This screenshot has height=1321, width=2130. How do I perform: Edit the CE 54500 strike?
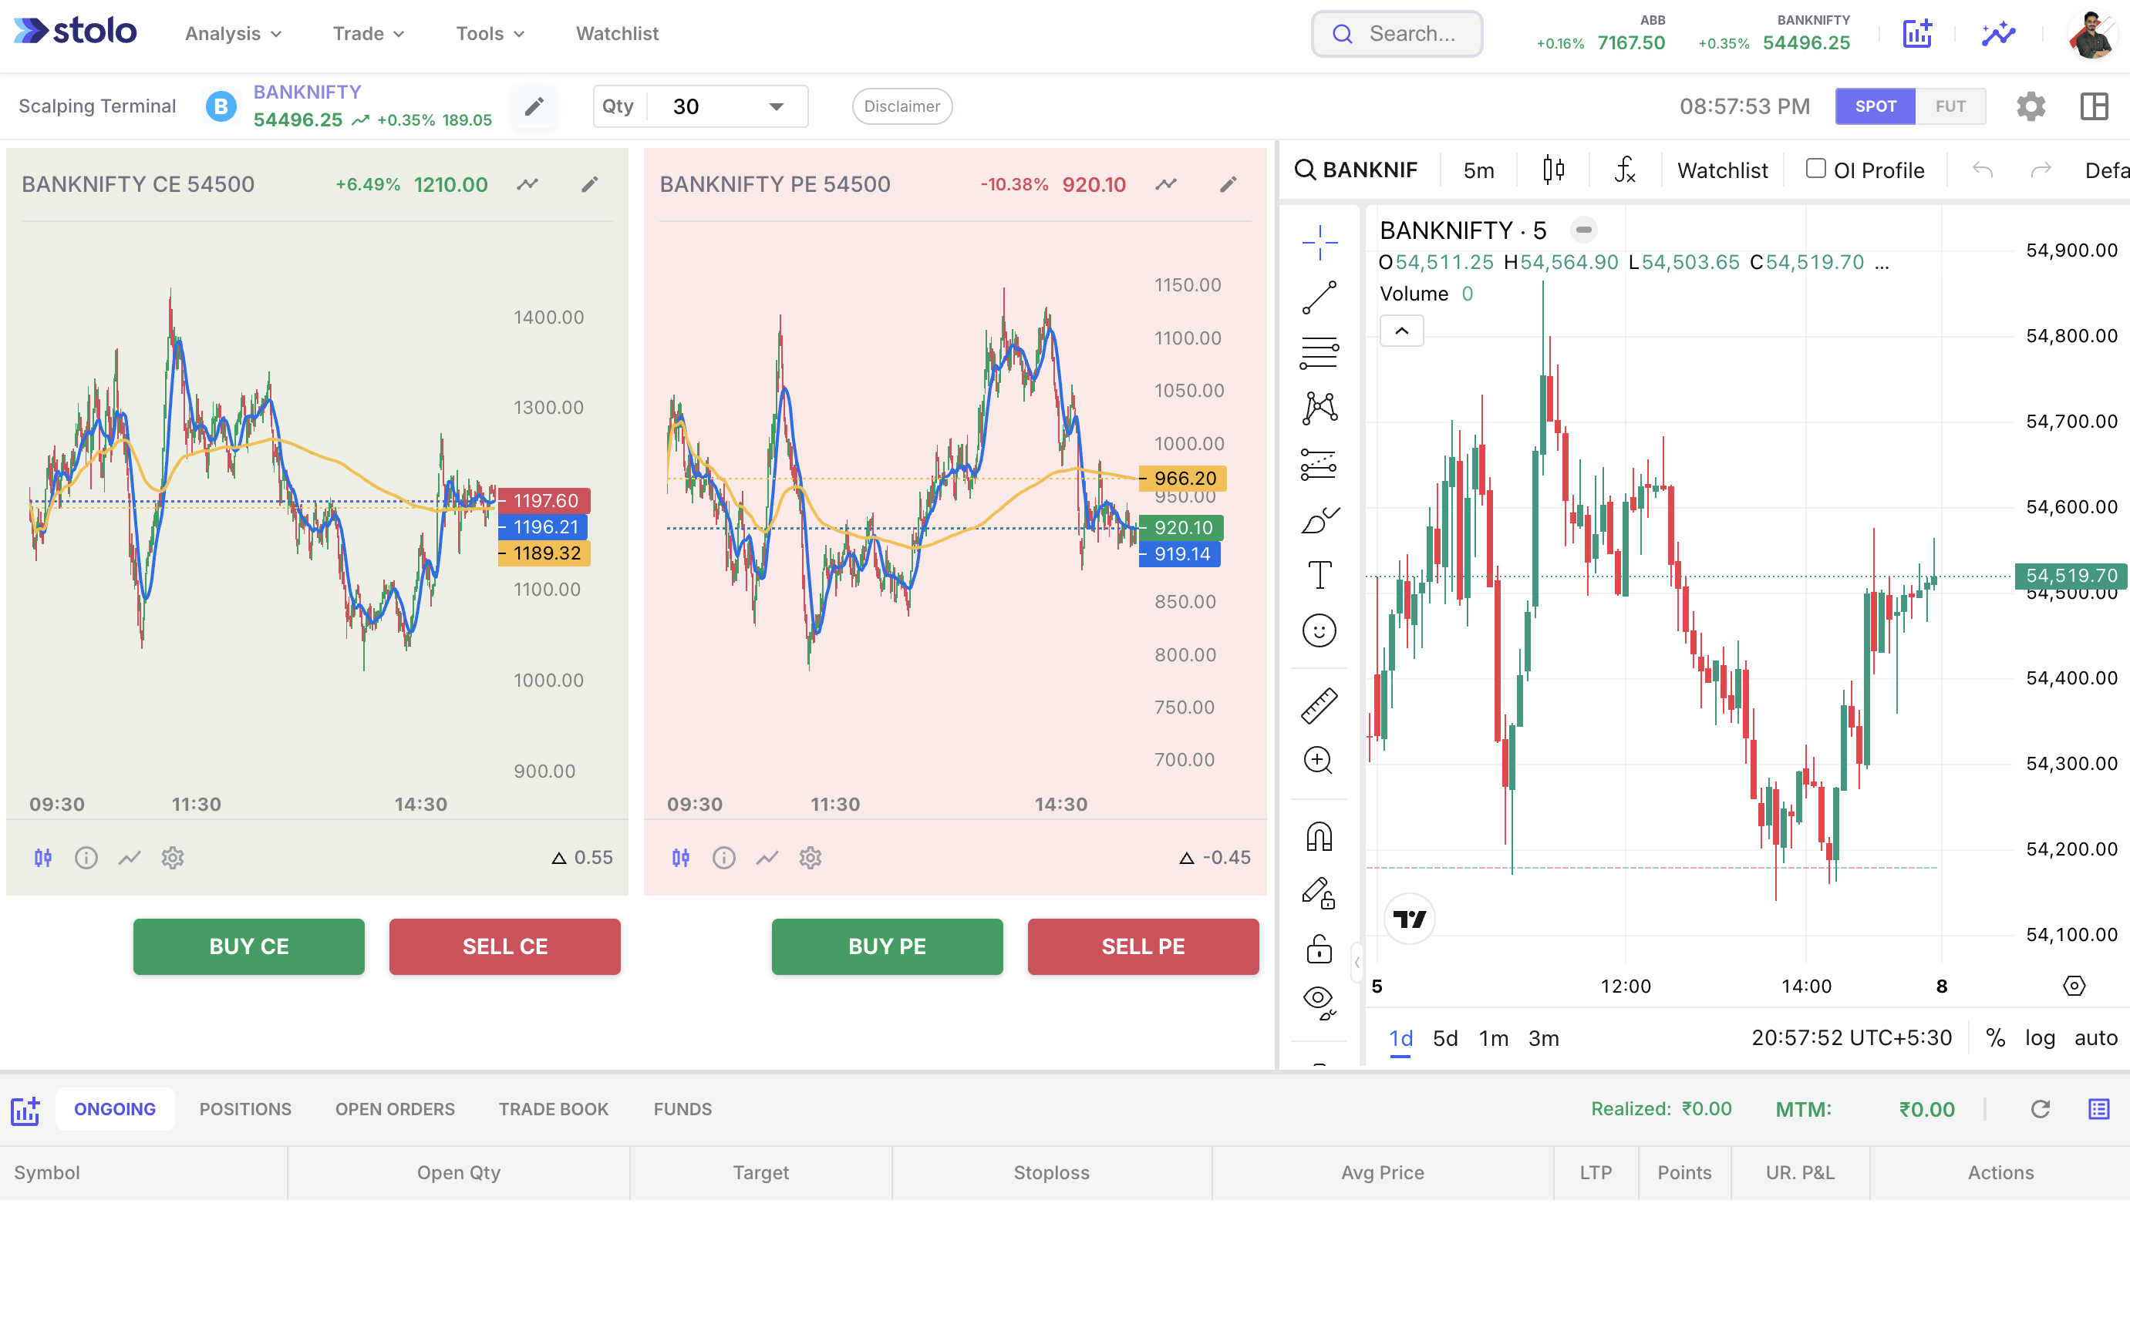(x=590, y=184)
